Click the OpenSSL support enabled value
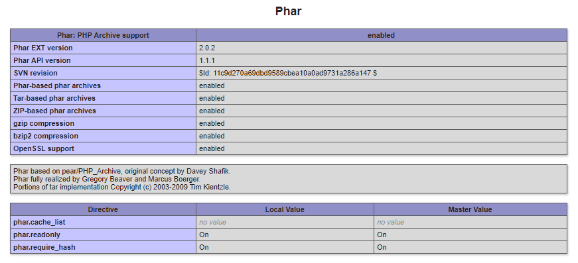This screenshot has height=263, width=578. (212, 148)
